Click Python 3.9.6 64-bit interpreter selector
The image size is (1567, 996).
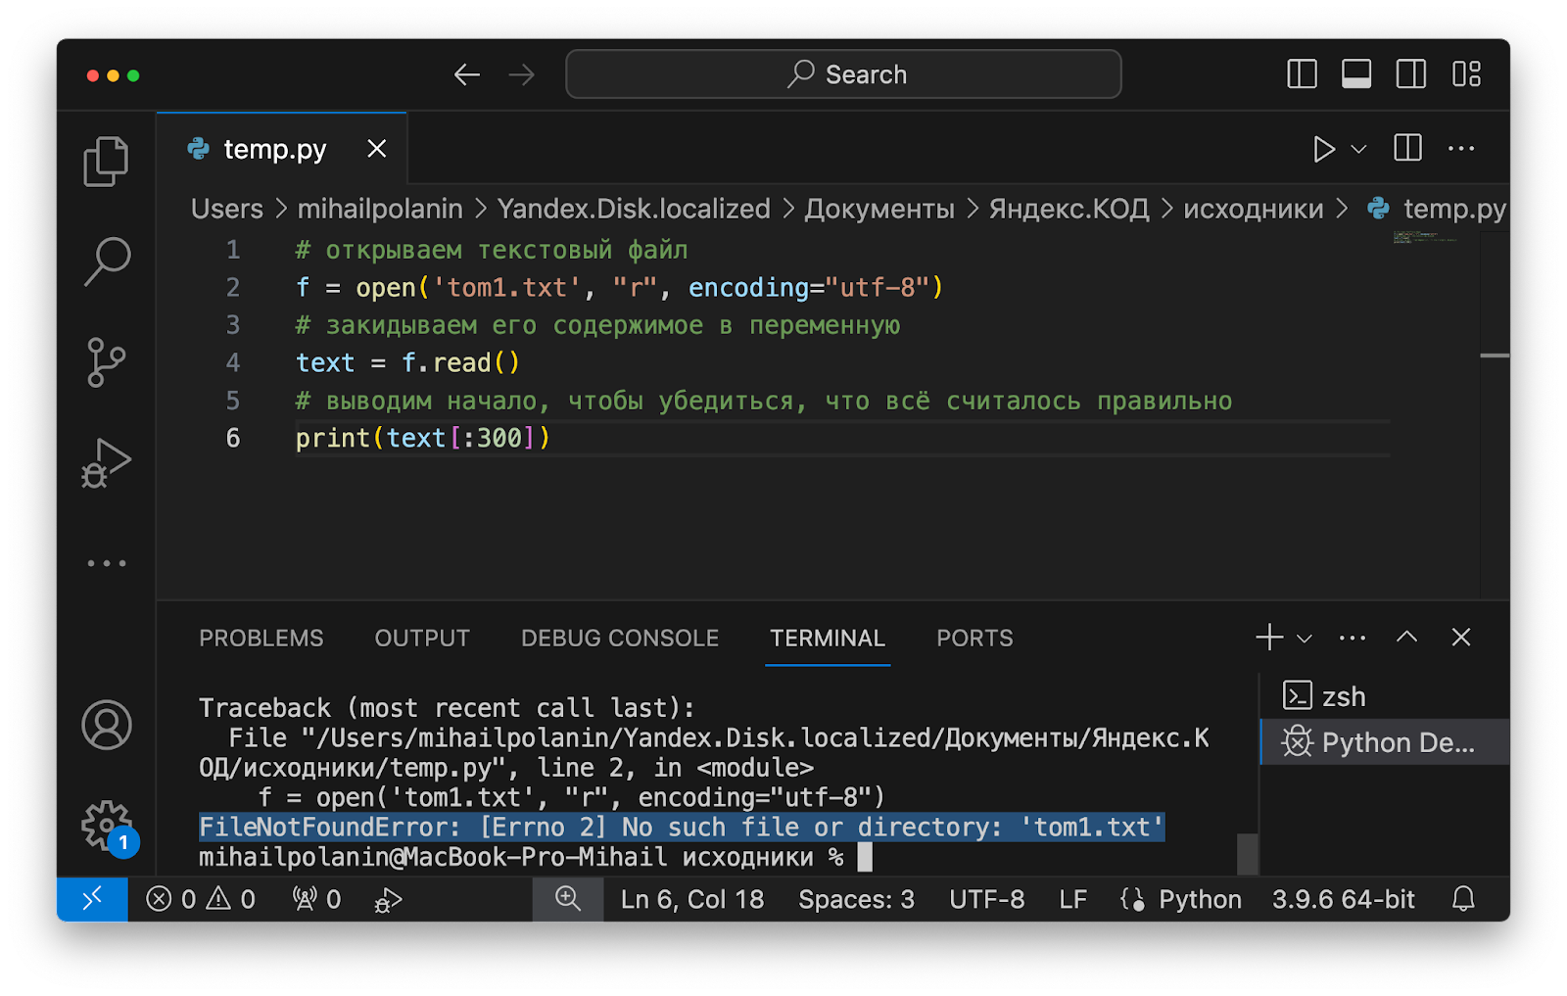tap(1343, 899)
